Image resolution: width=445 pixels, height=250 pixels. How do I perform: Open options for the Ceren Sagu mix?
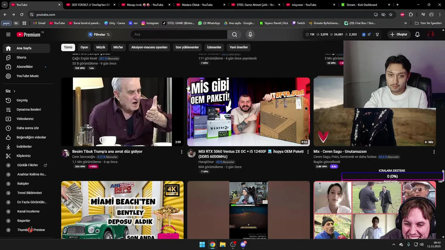click(434, 152)
